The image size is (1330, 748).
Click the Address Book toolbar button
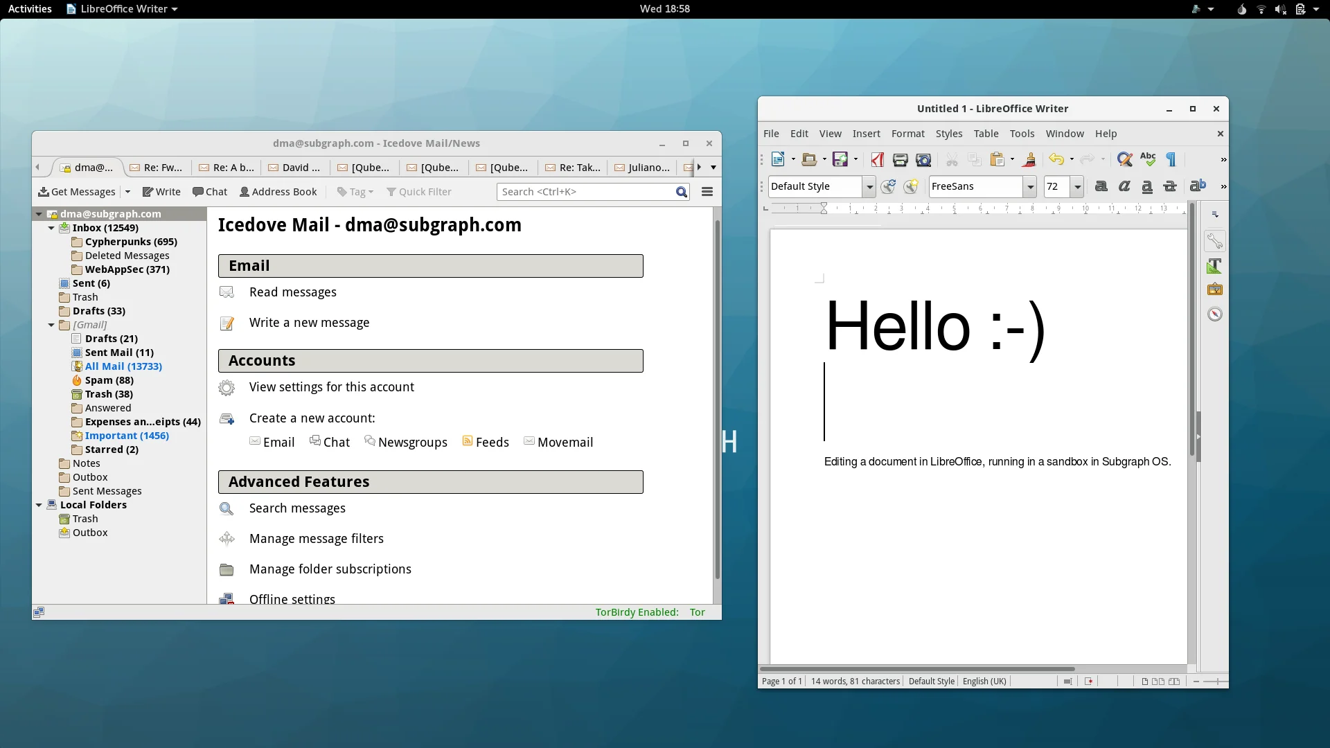click(278, 192)
